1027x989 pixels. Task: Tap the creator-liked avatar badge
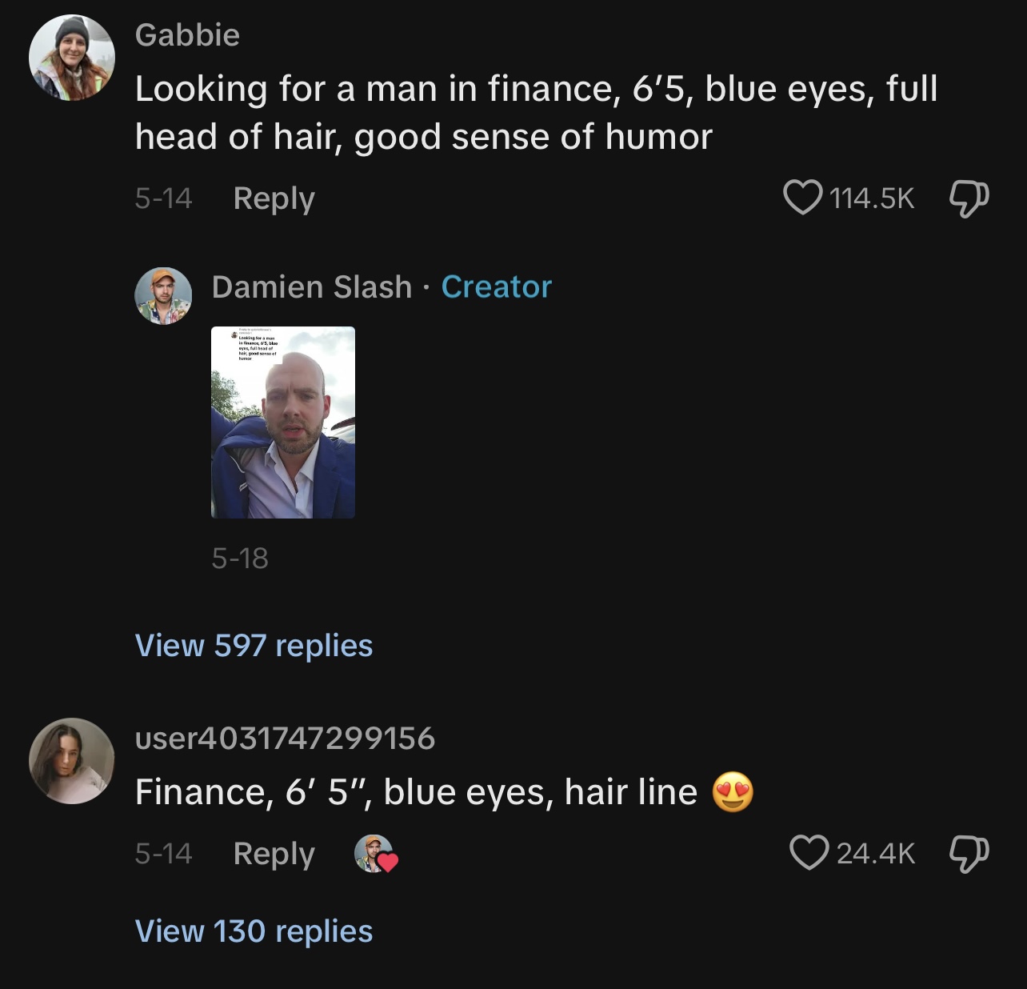point(375,854)
